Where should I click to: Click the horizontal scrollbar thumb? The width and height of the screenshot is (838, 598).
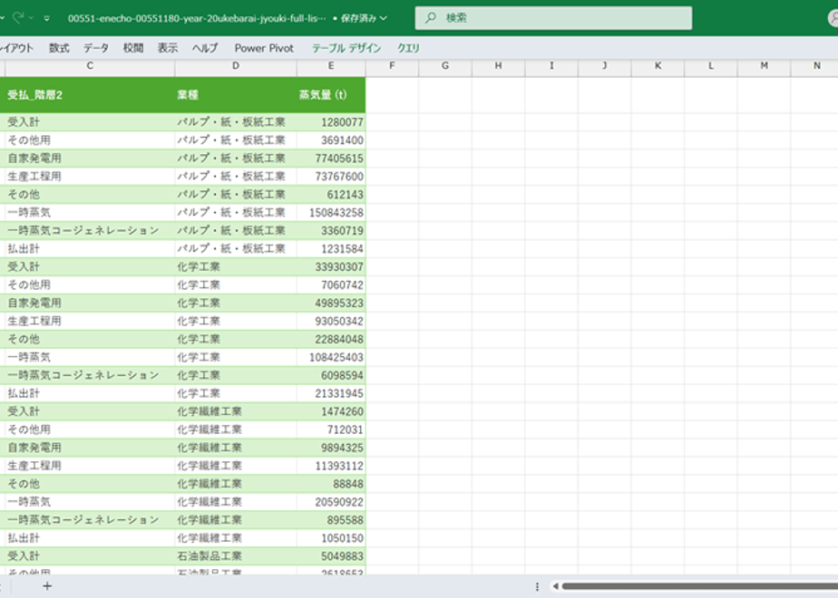click(700, 586)
